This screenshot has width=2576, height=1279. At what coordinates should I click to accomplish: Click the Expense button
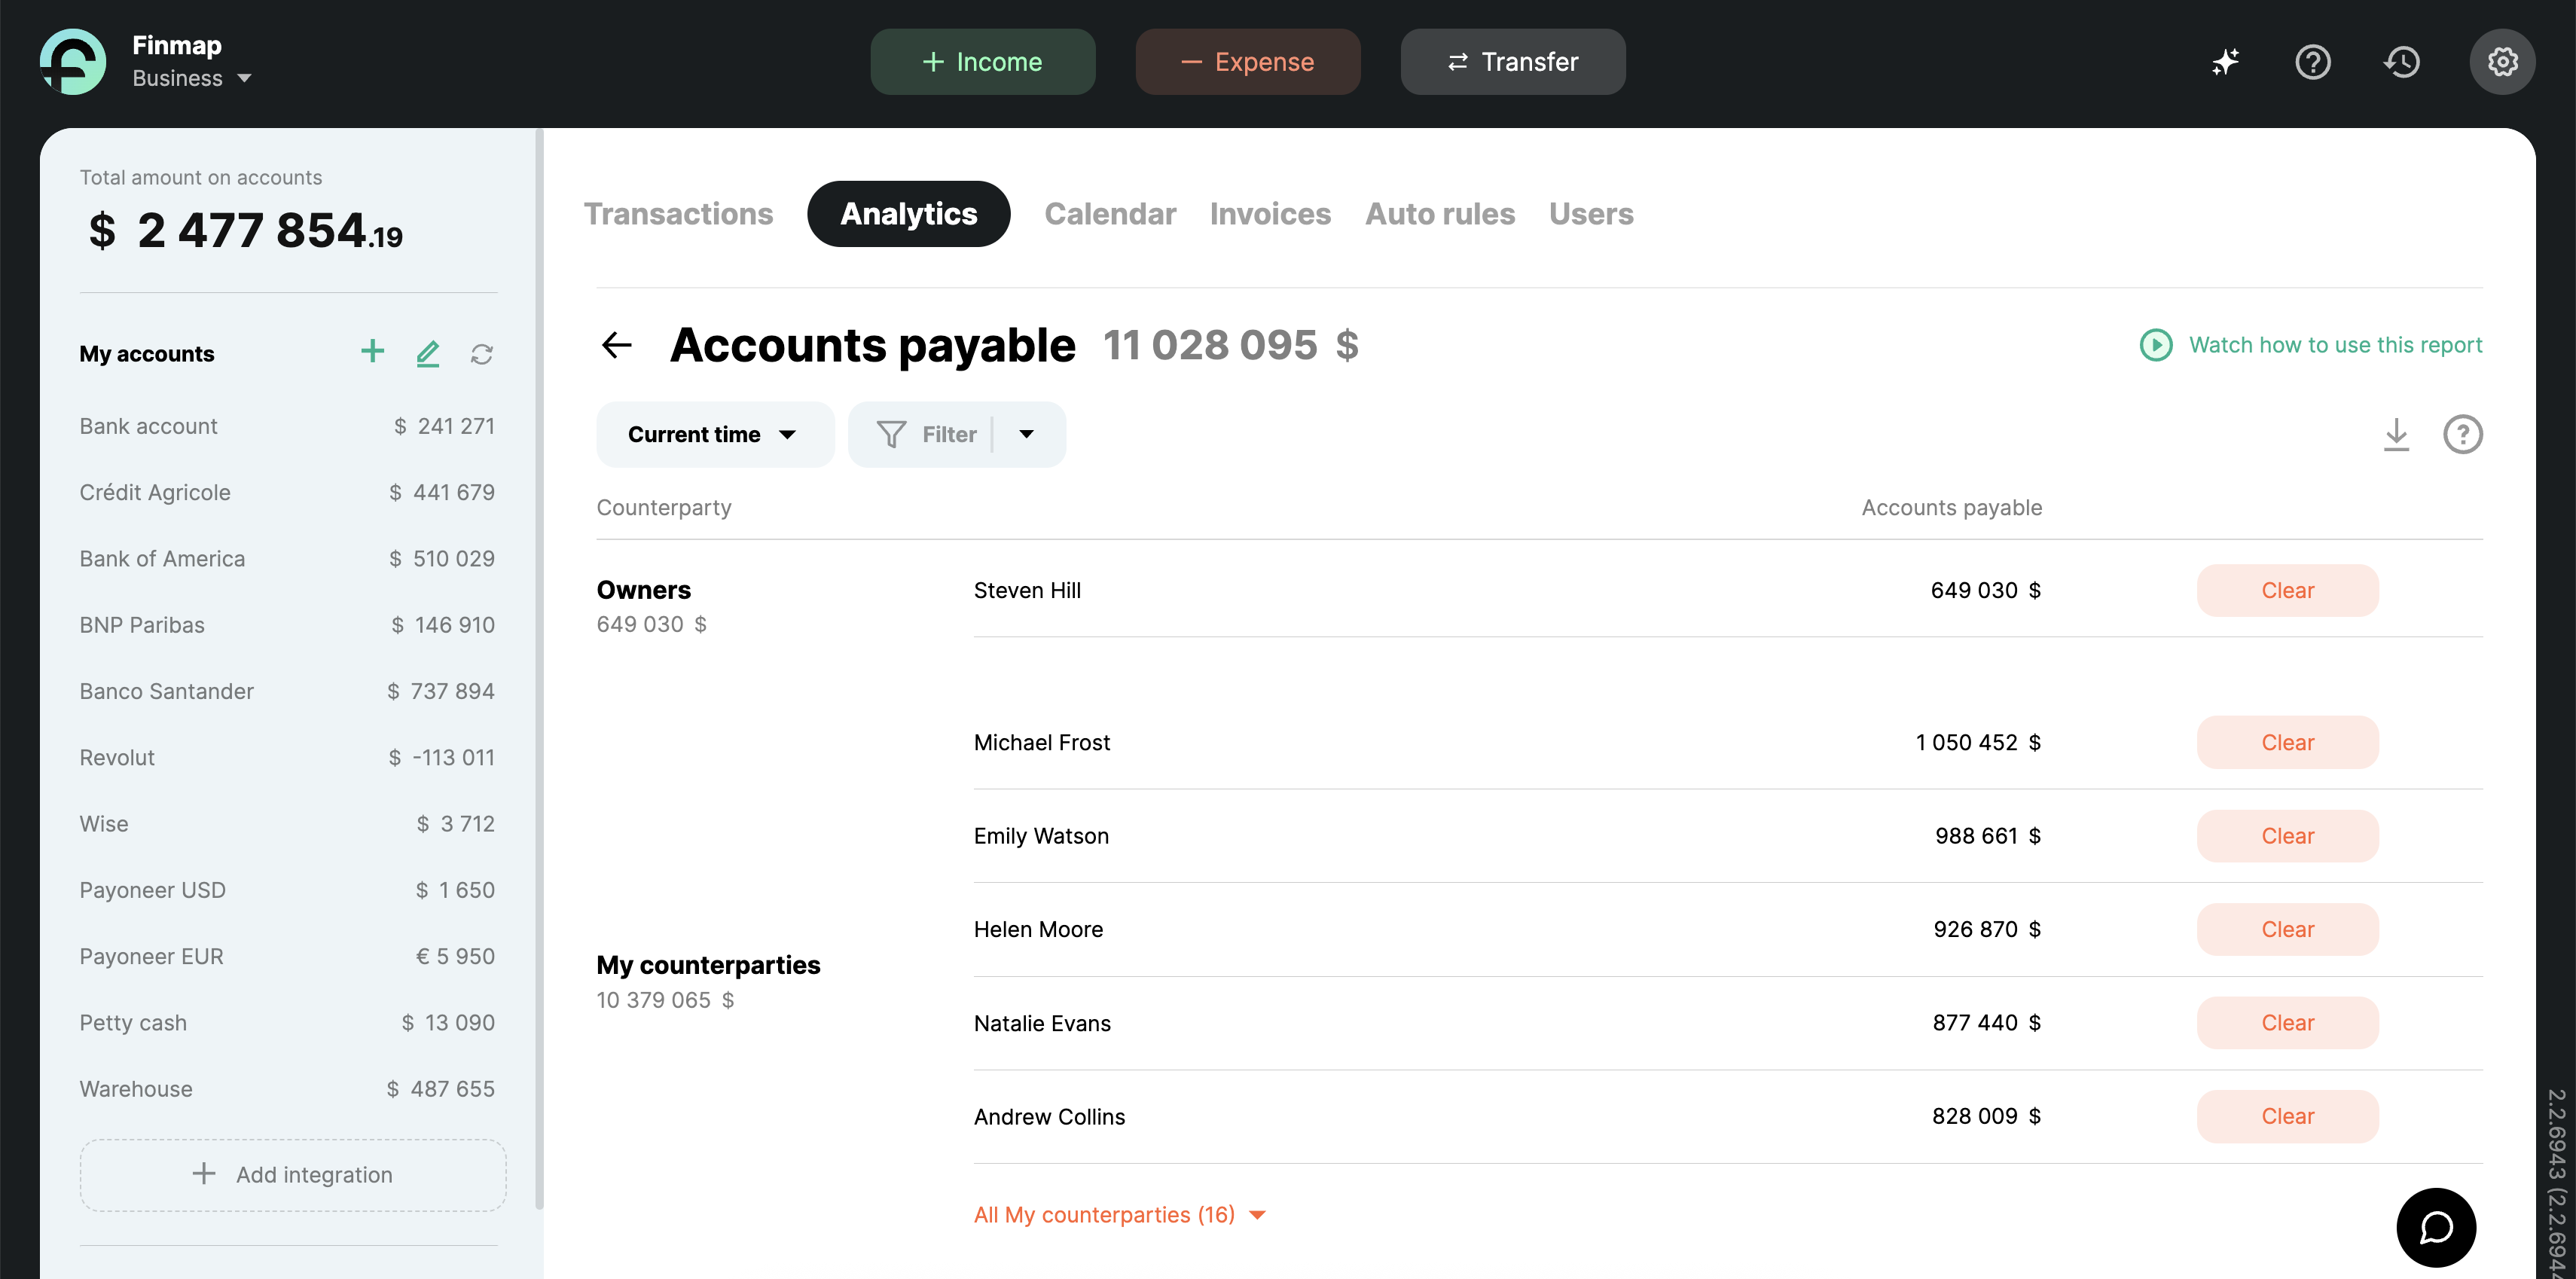[x=1247, y=62]
